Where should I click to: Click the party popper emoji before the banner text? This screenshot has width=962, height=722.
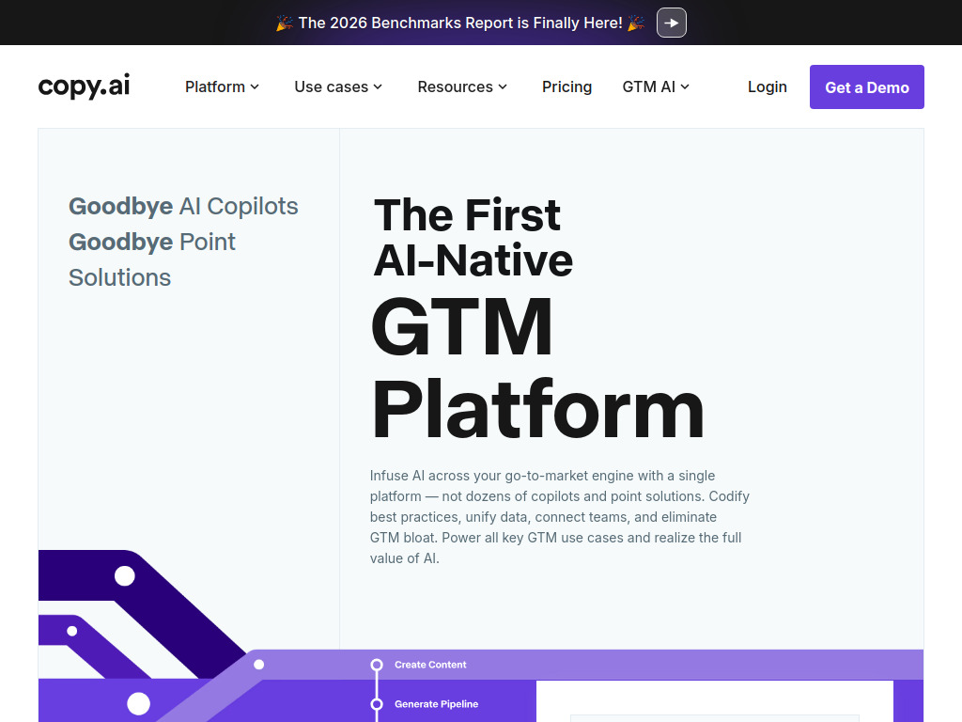pos(285,23)
